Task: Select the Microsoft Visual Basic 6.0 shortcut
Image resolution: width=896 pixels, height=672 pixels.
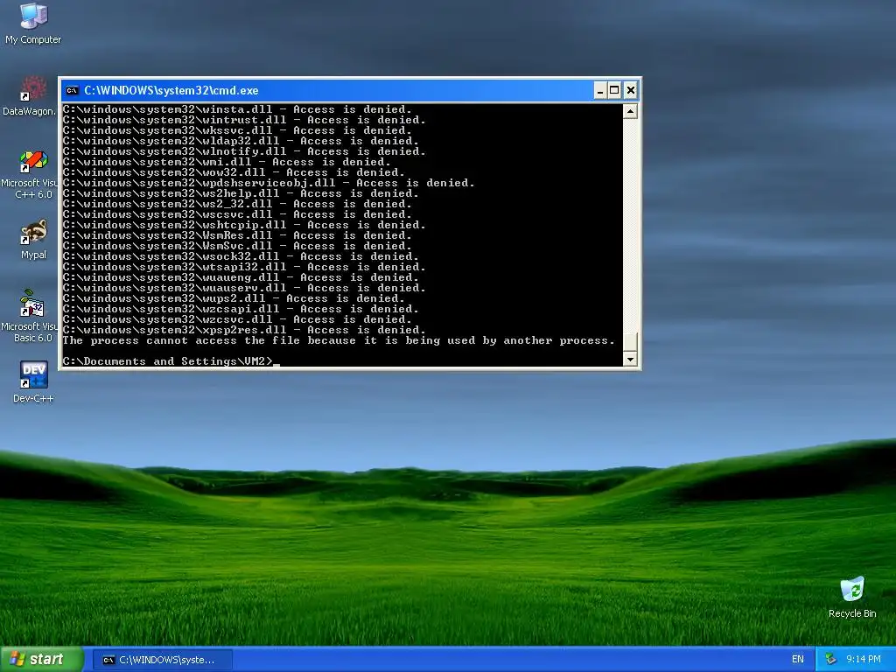Action: coord(30,317)
